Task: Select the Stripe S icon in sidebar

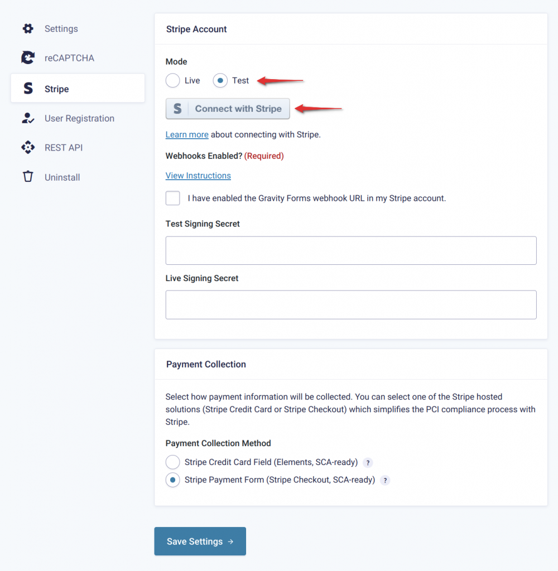Action: click(x=28, y=88)
